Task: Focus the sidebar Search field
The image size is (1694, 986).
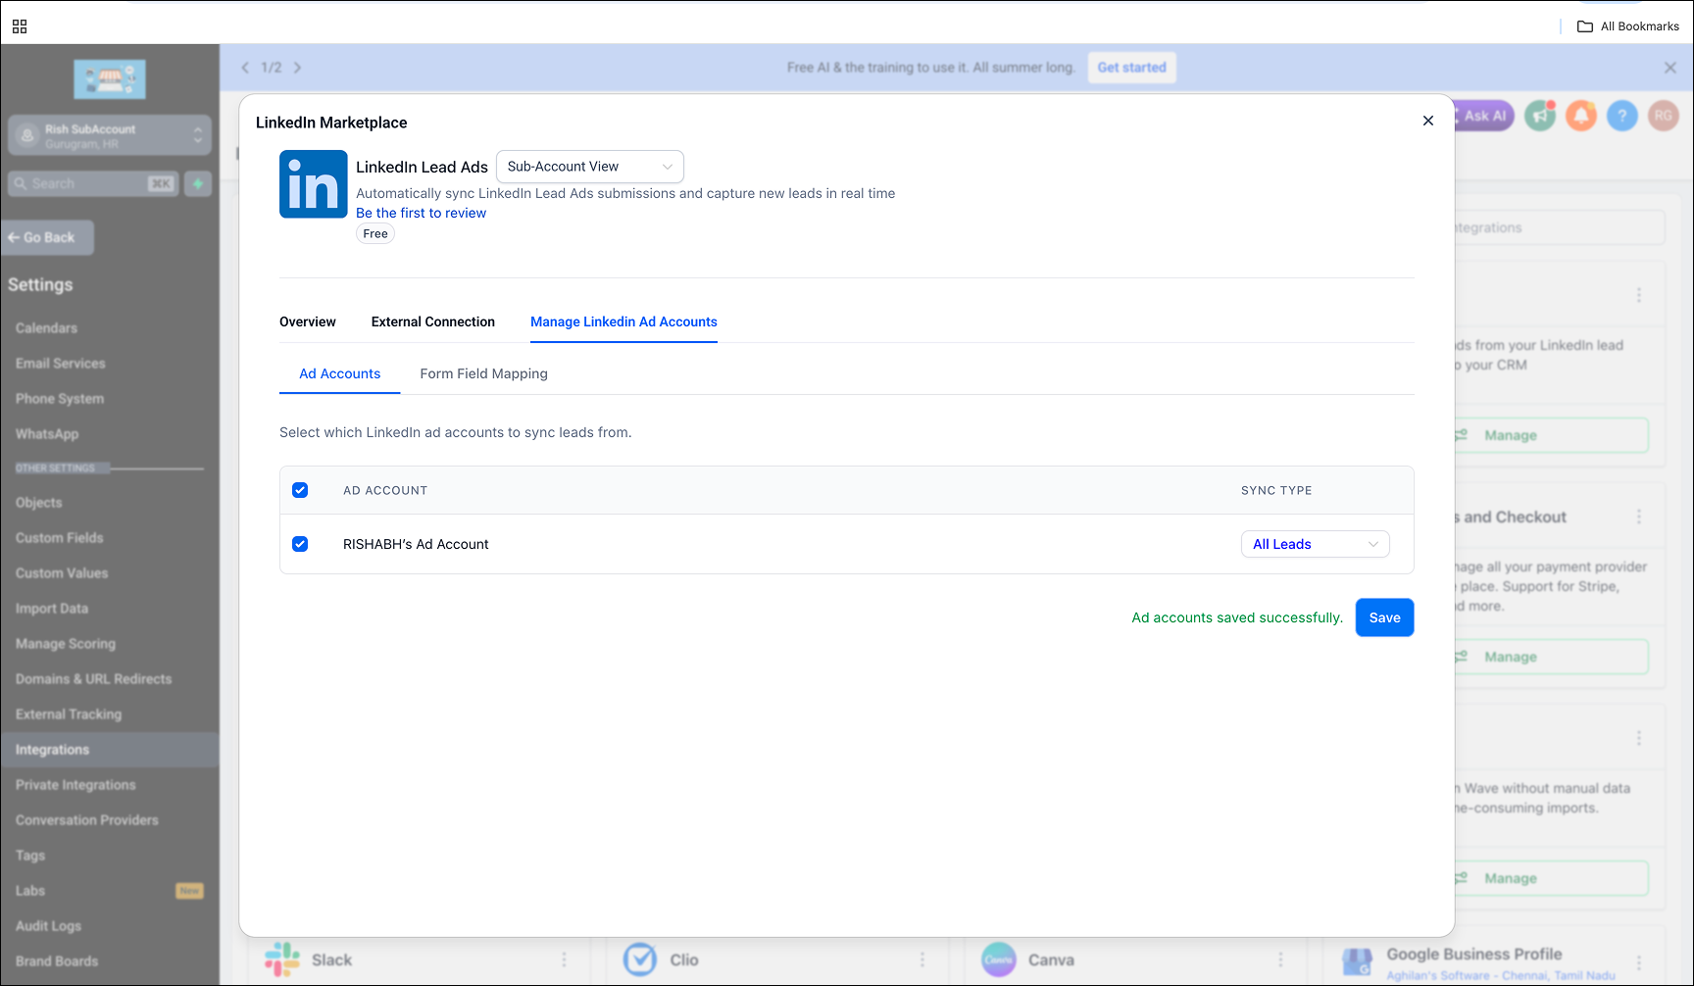Action: click(93, 183)
